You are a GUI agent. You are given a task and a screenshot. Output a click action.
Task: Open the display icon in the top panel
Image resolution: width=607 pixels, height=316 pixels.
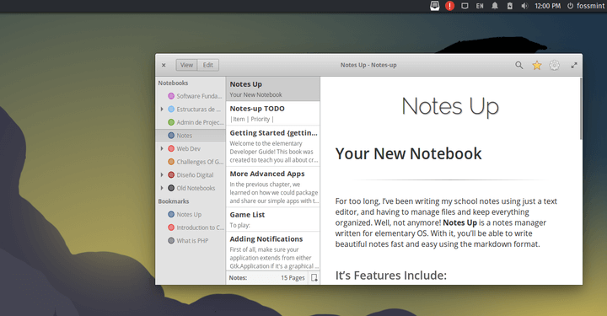click(x=465, y=6)
